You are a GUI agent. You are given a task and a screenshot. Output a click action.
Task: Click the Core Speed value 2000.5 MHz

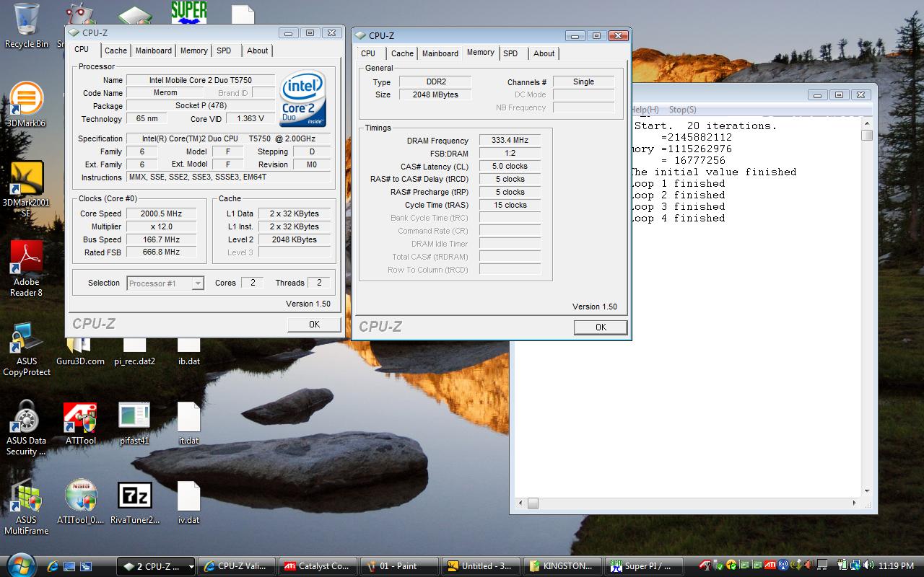coord(162,213)
